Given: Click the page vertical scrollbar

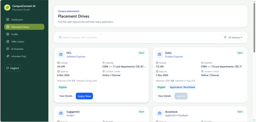Looking at the screenshot, I should click(254, 27).
